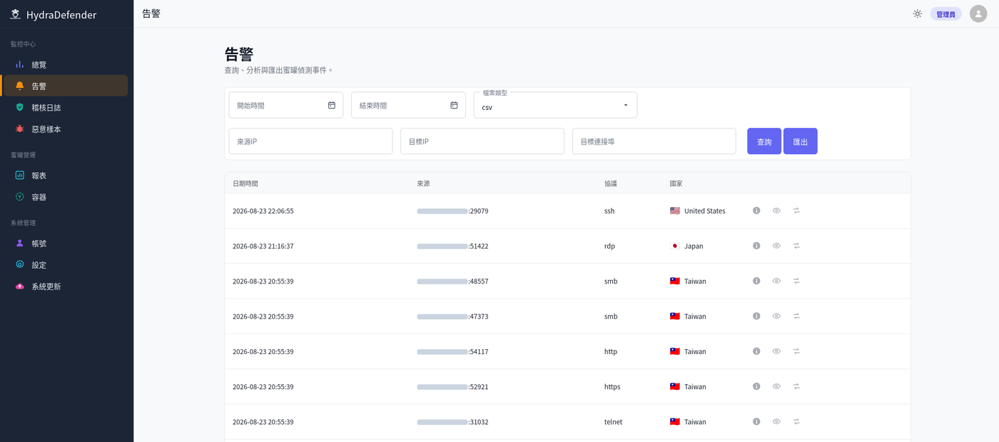Click eye icon in United States ssh row

pyautogui.click(x=776, y=211)
